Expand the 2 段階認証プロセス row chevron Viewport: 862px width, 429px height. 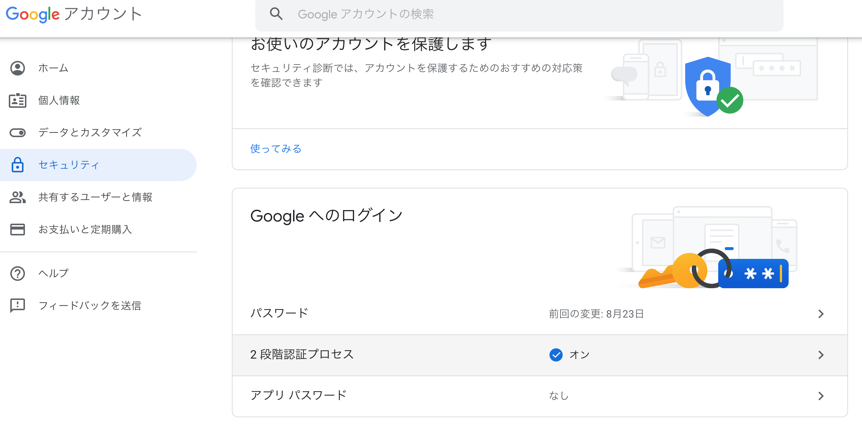(x=822, y=355)
